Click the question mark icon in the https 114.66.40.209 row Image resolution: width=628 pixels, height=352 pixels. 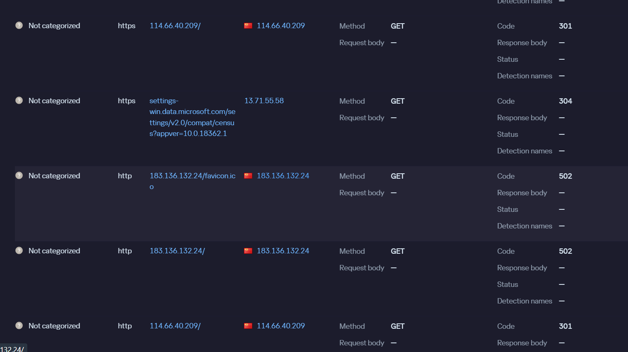[x=19, y=25]
